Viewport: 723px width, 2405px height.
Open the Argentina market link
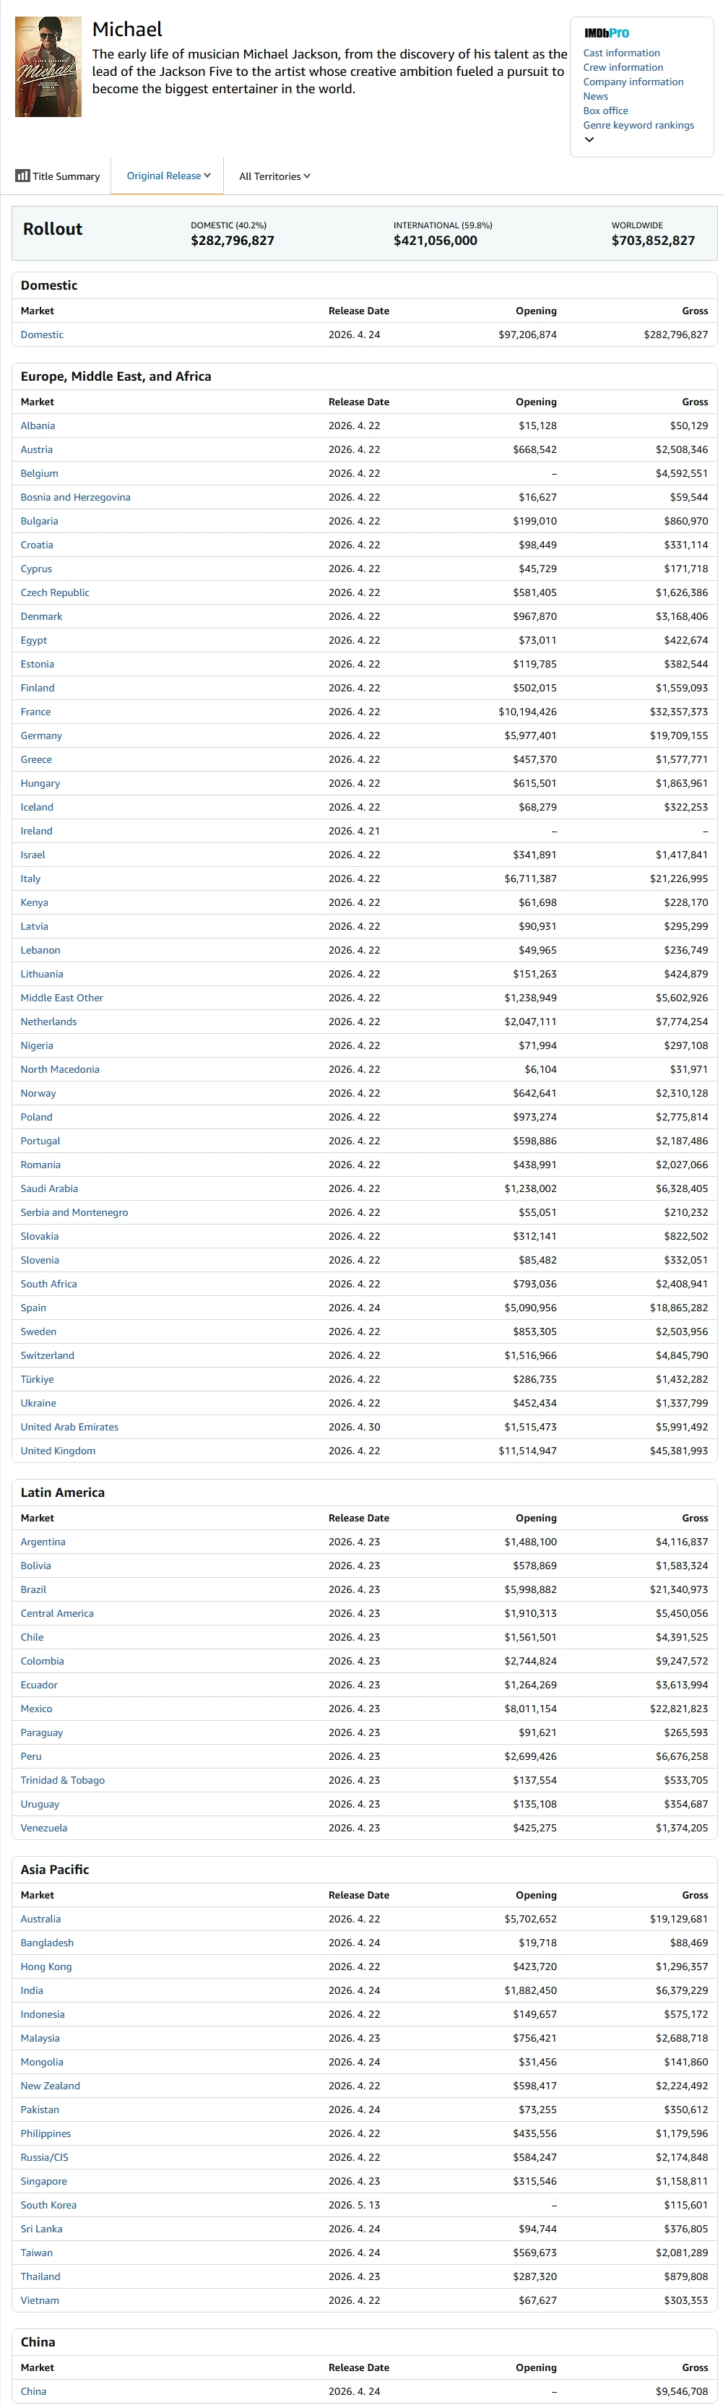pos(43,1542)
